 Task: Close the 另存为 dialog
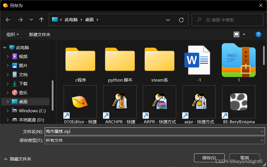[261, 5]
